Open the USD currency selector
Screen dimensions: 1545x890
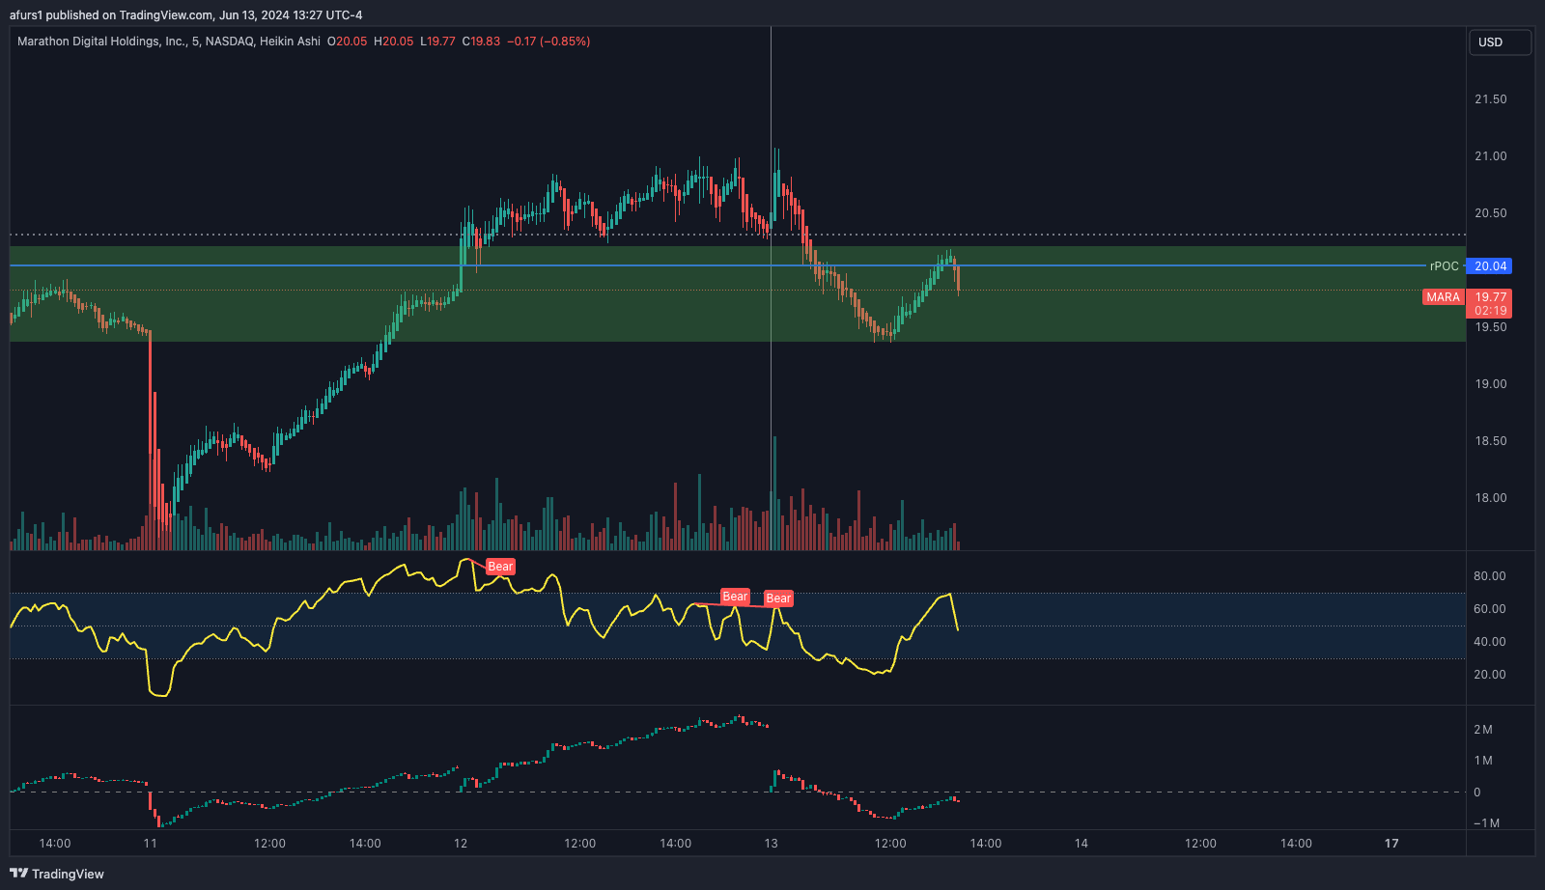[x=1500, y=42]
